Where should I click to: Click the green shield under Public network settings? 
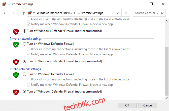[16, 75]
